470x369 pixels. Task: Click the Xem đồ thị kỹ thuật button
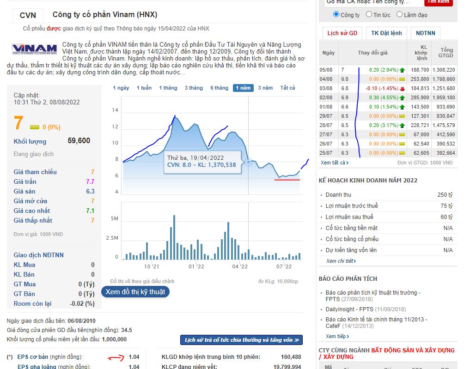pyautogui.click(x=135, y=292)
